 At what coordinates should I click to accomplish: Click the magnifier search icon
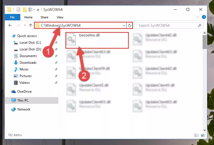200,25
